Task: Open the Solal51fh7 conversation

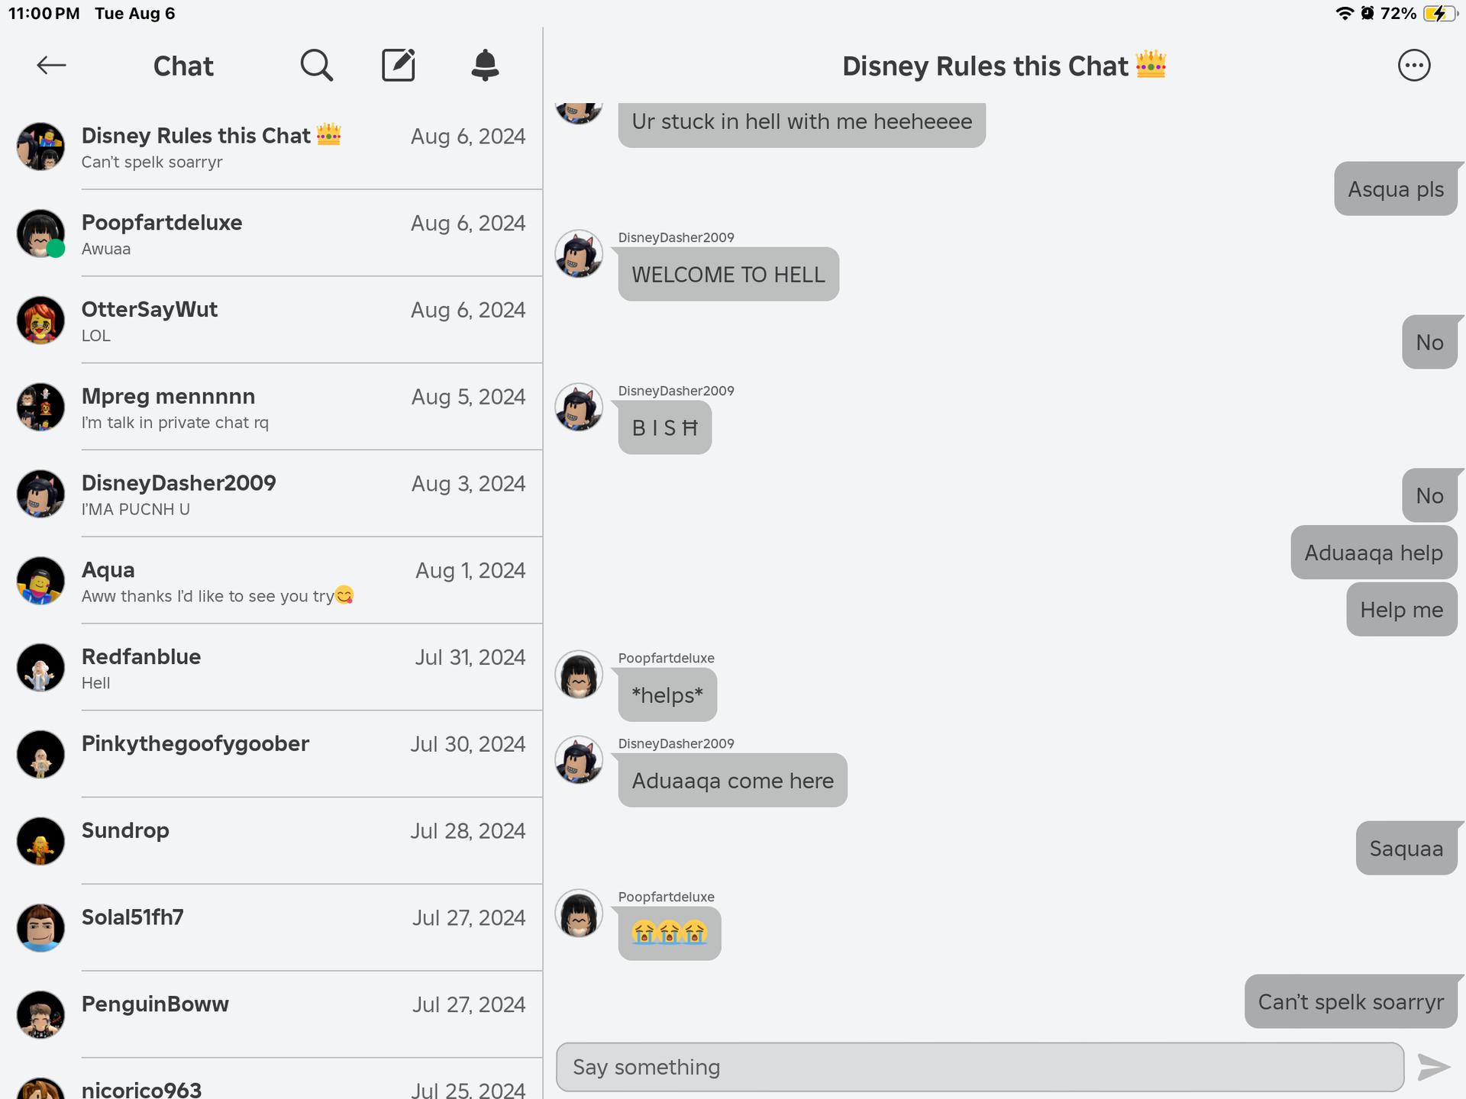Action: (x=271, y=928)
